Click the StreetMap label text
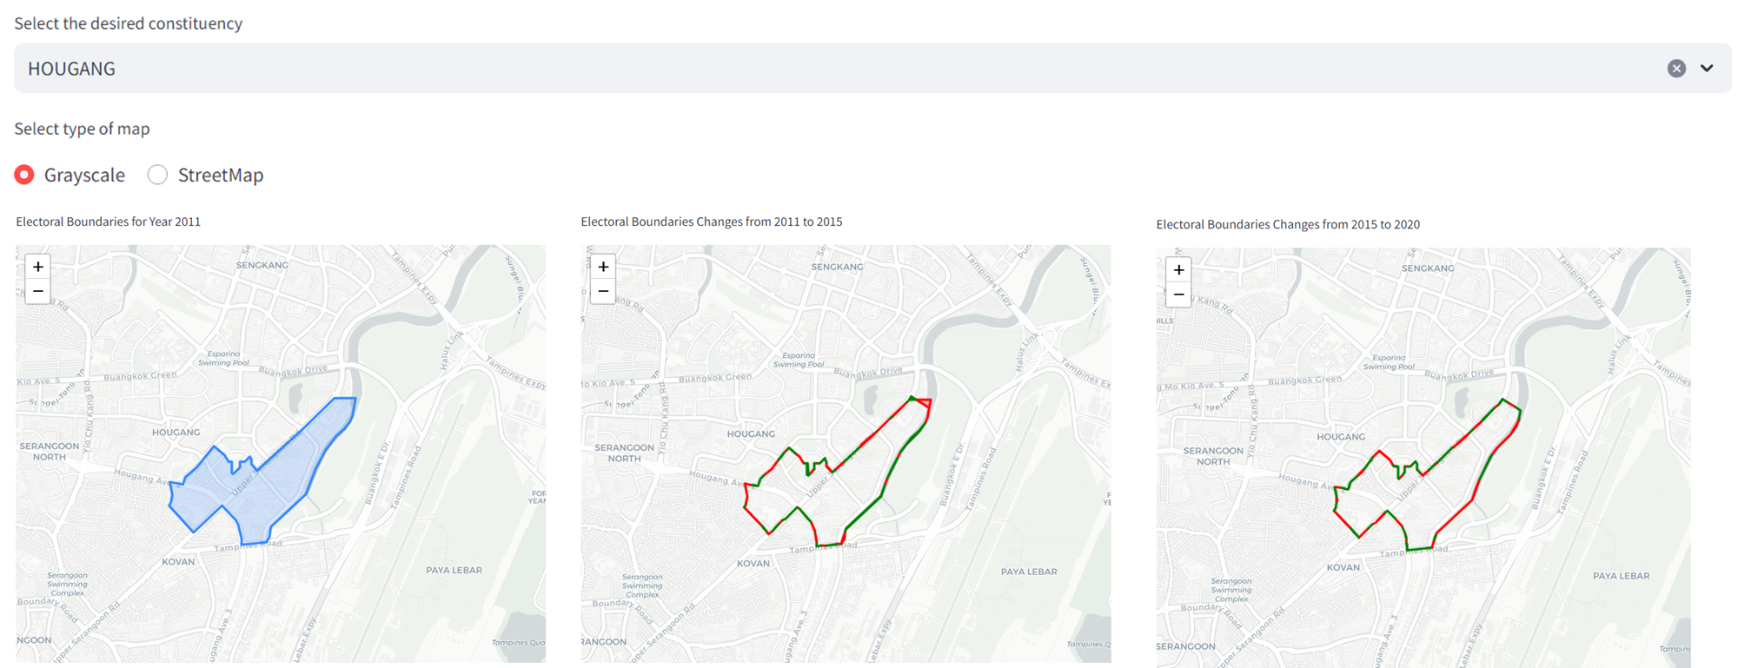 click(221, 175)
